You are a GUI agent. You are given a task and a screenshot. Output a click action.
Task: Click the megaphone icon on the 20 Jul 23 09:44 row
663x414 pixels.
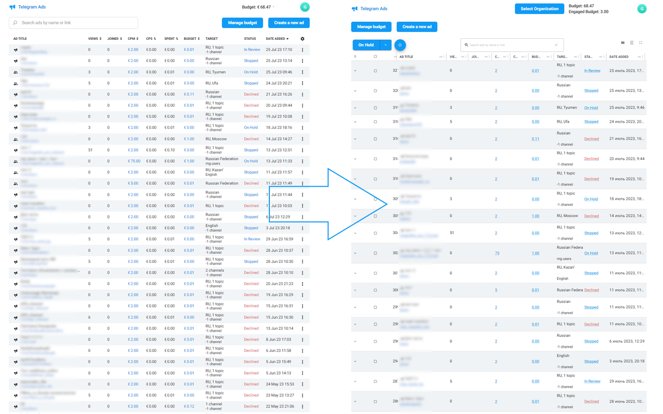point(16,106)
